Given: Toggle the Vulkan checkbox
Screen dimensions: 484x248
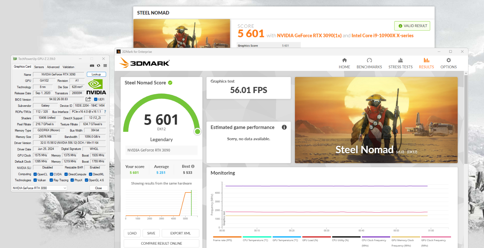Looking at the screenshot, I should [x=35, y=180].
